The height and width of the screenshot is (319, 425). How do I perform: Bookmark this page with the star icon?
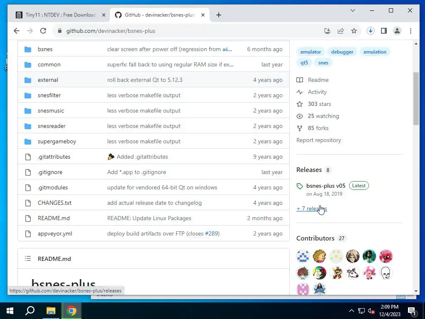tap(354, 31)
